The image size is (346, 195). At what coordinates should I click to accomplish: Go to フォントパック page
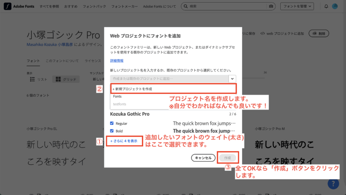(x=94, y=6)
